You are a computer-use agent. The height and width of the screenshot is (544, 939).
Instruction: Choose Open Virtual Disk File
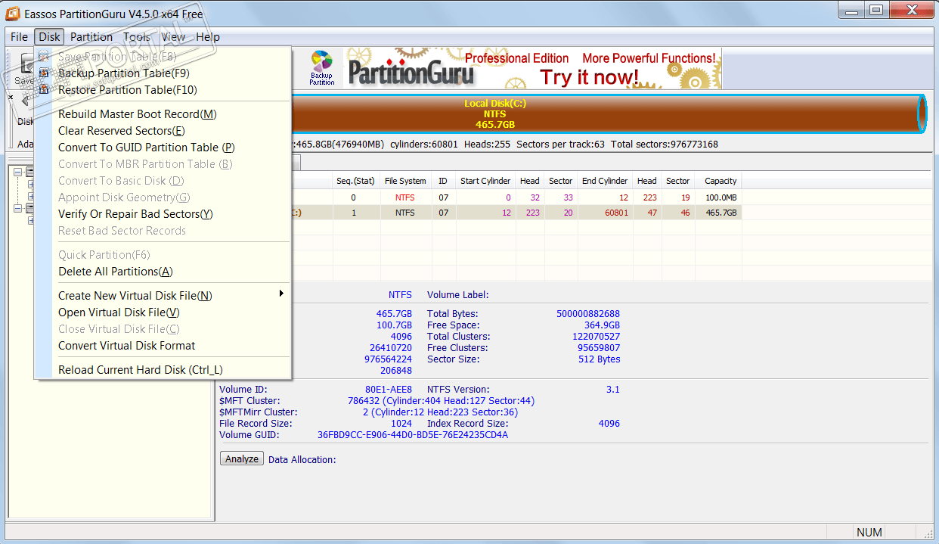(163, 312)
